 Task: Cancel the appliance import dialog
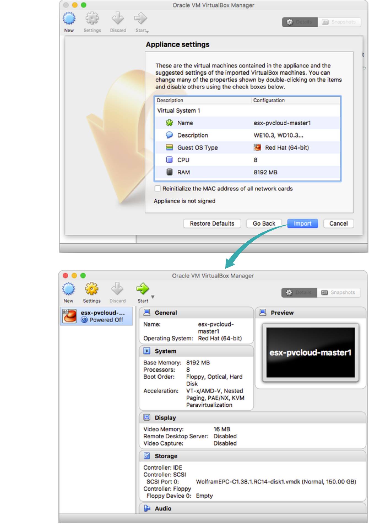[338, 223]
